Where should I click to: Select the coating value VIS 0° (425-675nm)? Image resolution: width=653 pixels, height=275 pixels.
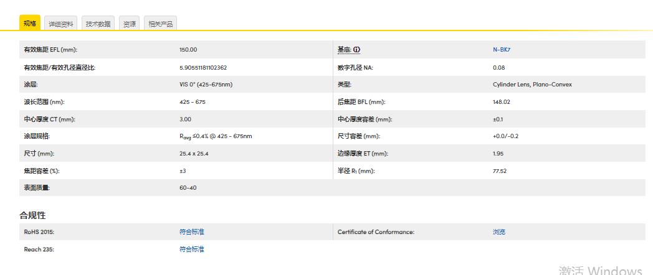pyautogui.click(x=206, y=85)
